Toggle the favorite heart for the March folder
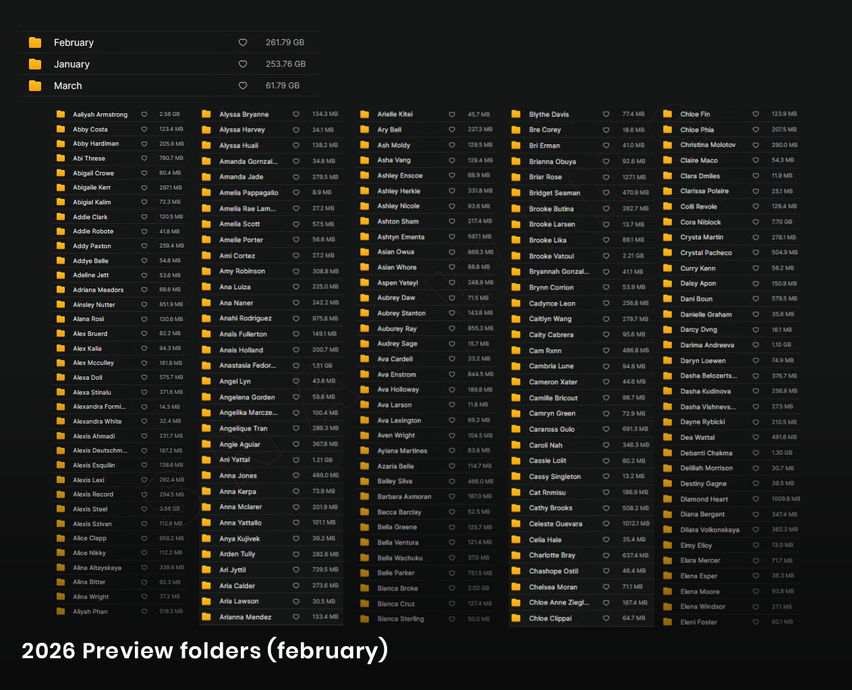This screenshot has height=690, width=852. (x=243, y=86)
